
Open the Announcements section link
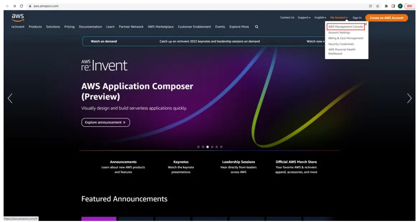(x=123, y=162)
